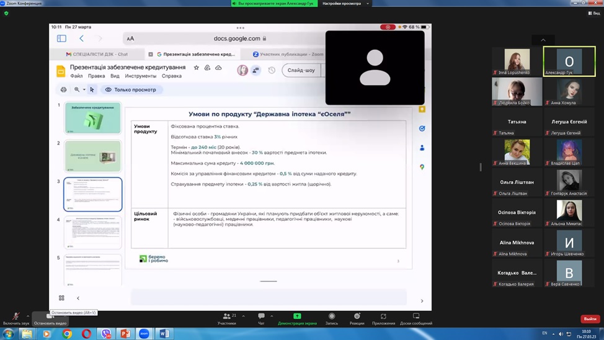Image resolution: width=604 pixels, height=340 pixels.
Task: Expand audio options arrow next to microphone
Action: (x=28, y=316)
